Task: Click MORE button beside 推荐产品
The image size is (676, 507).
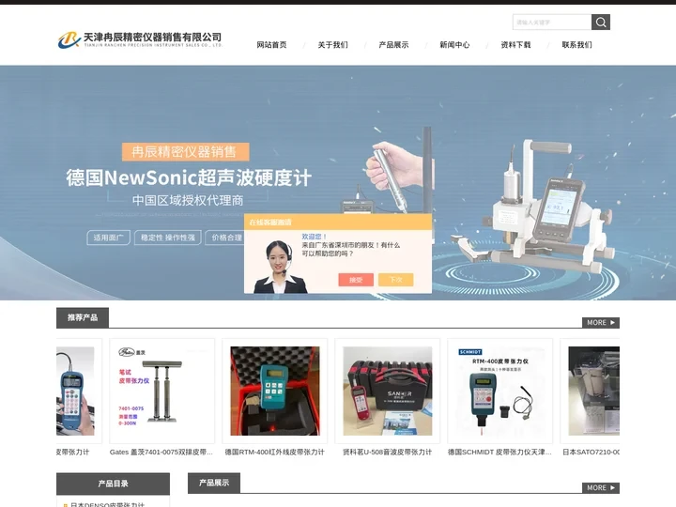Action: click(601, 322)
